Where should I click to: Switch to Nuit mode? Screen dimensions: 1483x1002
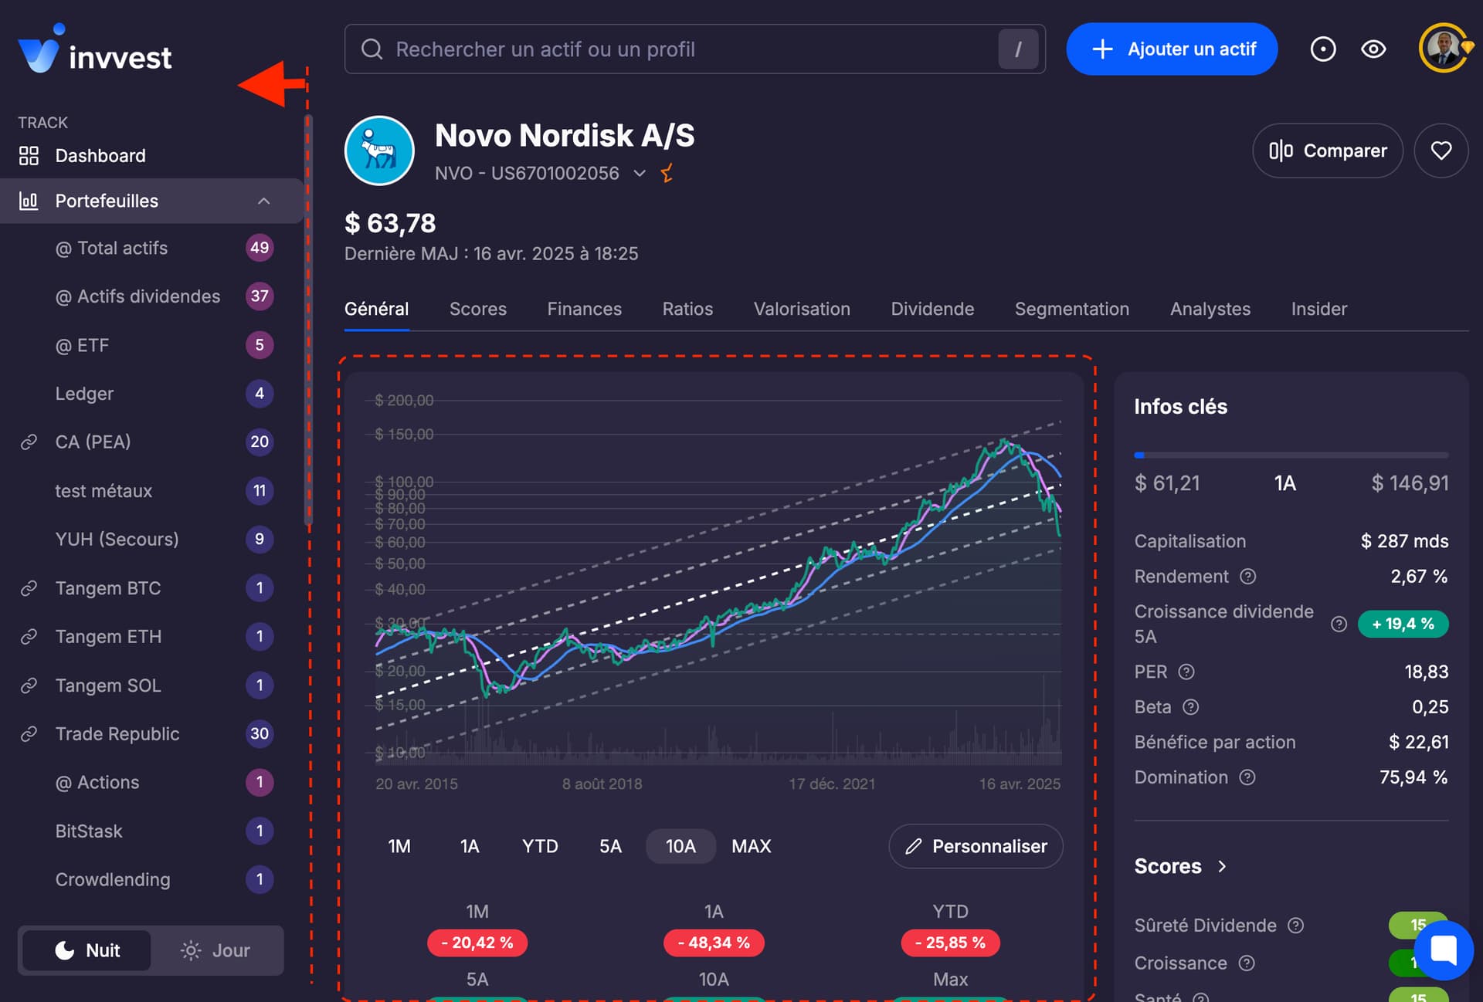87,950
